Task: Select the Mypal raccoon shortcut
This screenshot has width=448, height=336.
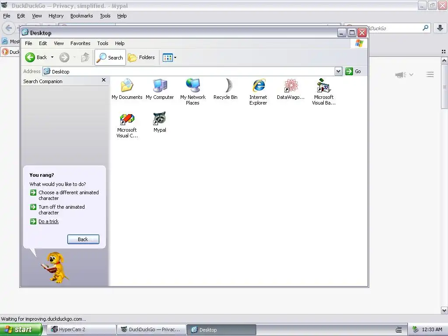Action: (x=160, y=122)
